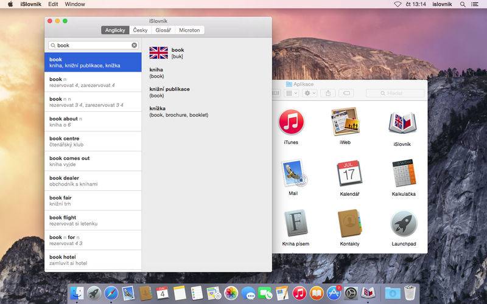The height and width of the screenshot is (304, 487).
Task: Select the book rezervovat 4, zarezervovat 4 entry
Action: 93,82
